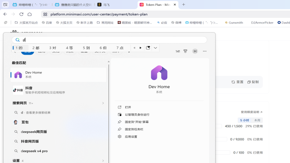Viewport: 290px width, 163px height.
Task: Select the 抖音 app result
Action: 58,90
